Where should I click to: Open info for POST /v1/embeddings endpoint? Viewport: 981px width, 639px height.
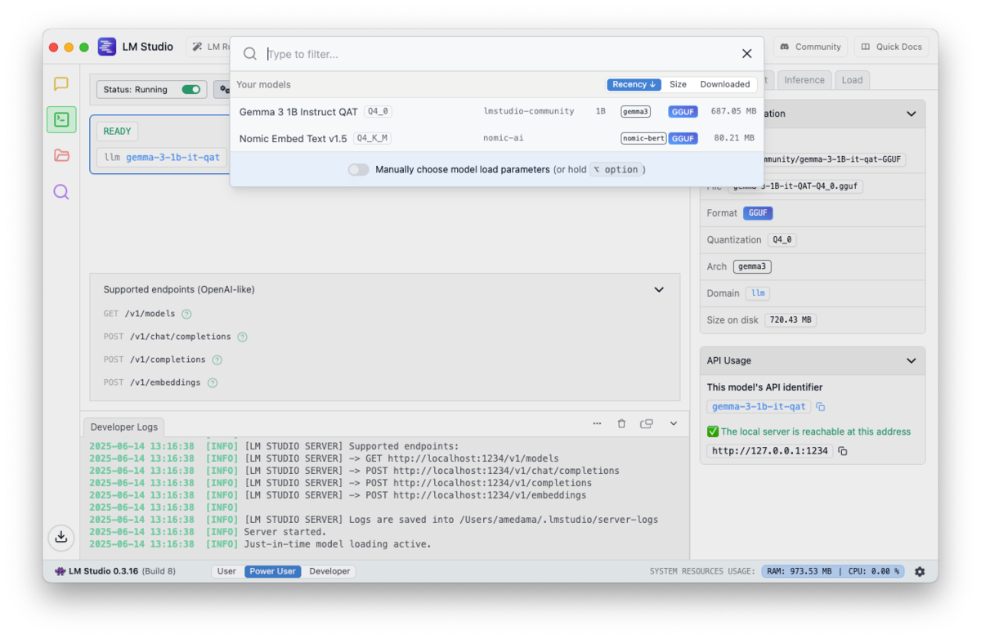pos(213,382)
